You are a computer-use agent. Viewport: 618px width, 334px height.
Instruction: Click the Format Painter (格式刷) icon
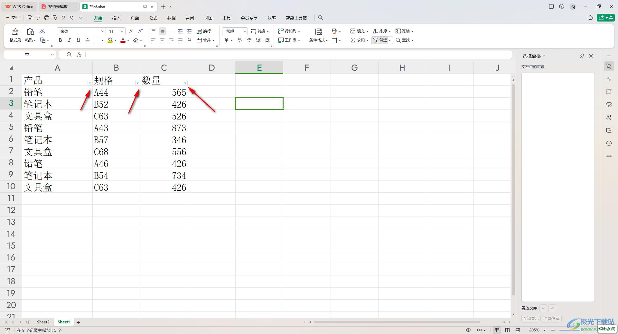click(15, 31)
